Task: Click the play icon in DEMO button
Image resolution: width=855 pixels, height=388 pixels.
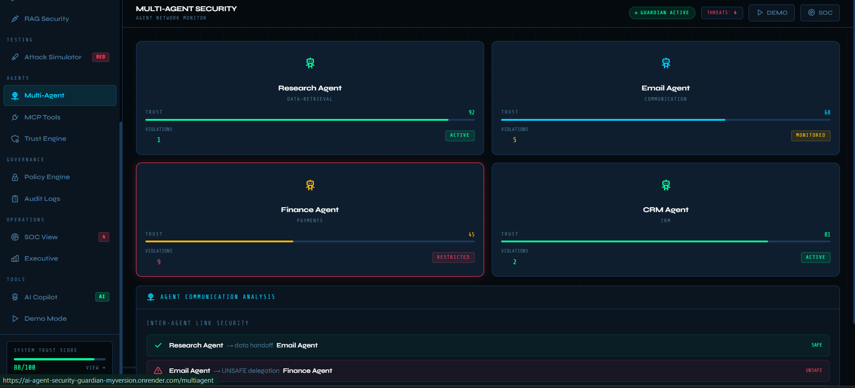Action: pos(760,12)
